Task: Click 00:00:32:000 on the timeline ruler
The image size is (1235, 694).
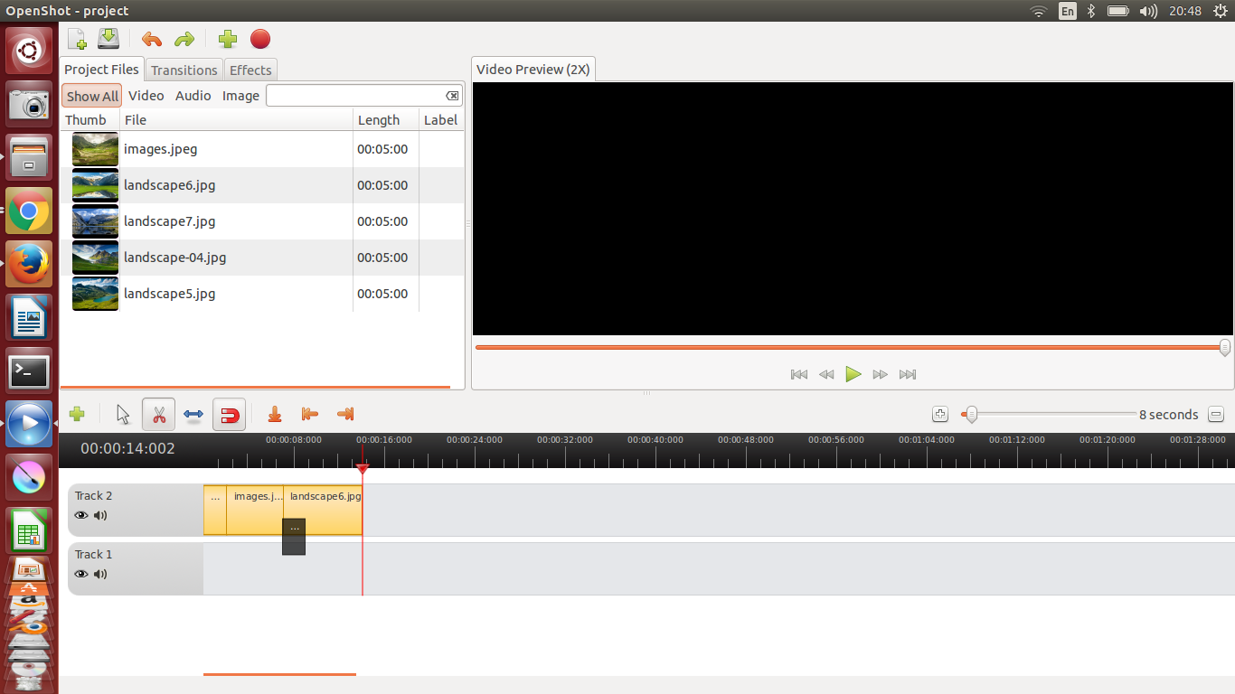Action: [x=565, y=440]
